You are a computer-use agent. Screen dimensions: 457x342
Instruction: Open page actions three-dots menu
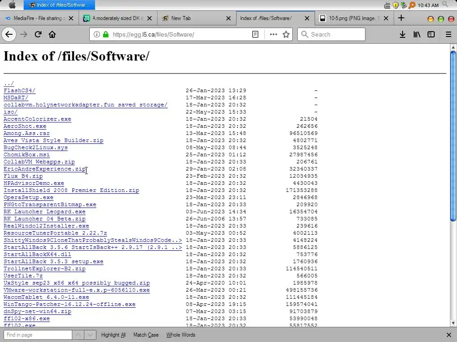click(274, 34)
